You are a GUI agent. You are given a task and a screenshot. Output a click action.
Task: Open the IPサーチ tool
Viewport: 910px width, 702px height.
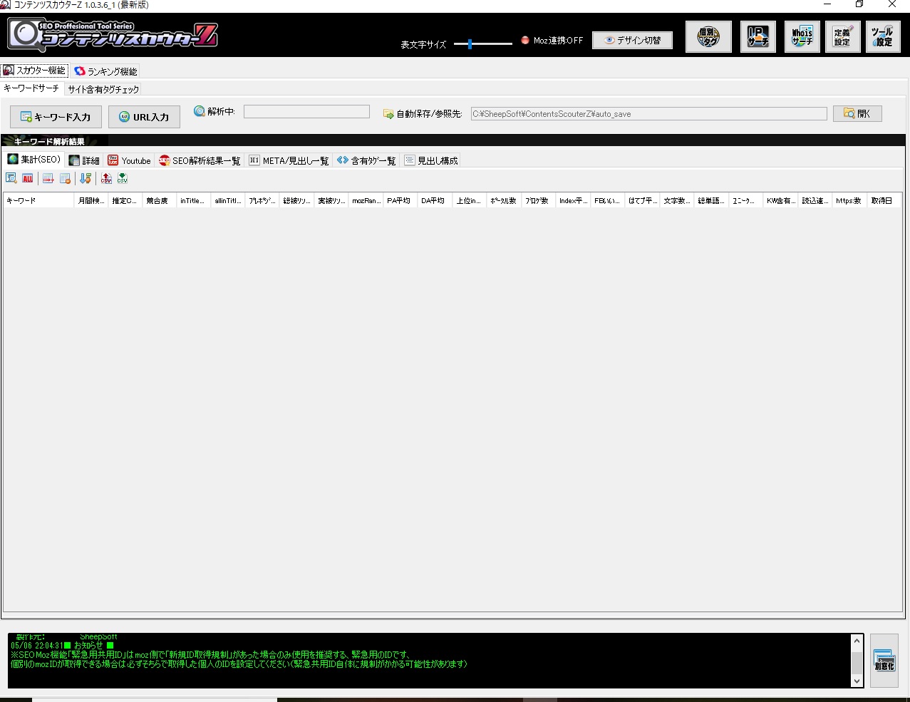[x=758, y=37]
